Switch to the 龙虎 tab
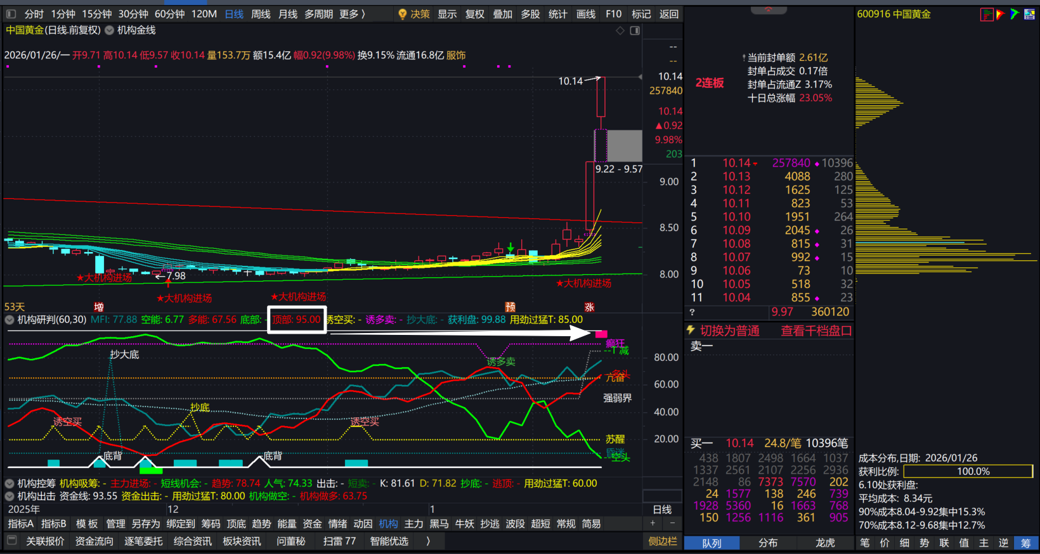The image size is (1040, 554). tap(825, 543)
